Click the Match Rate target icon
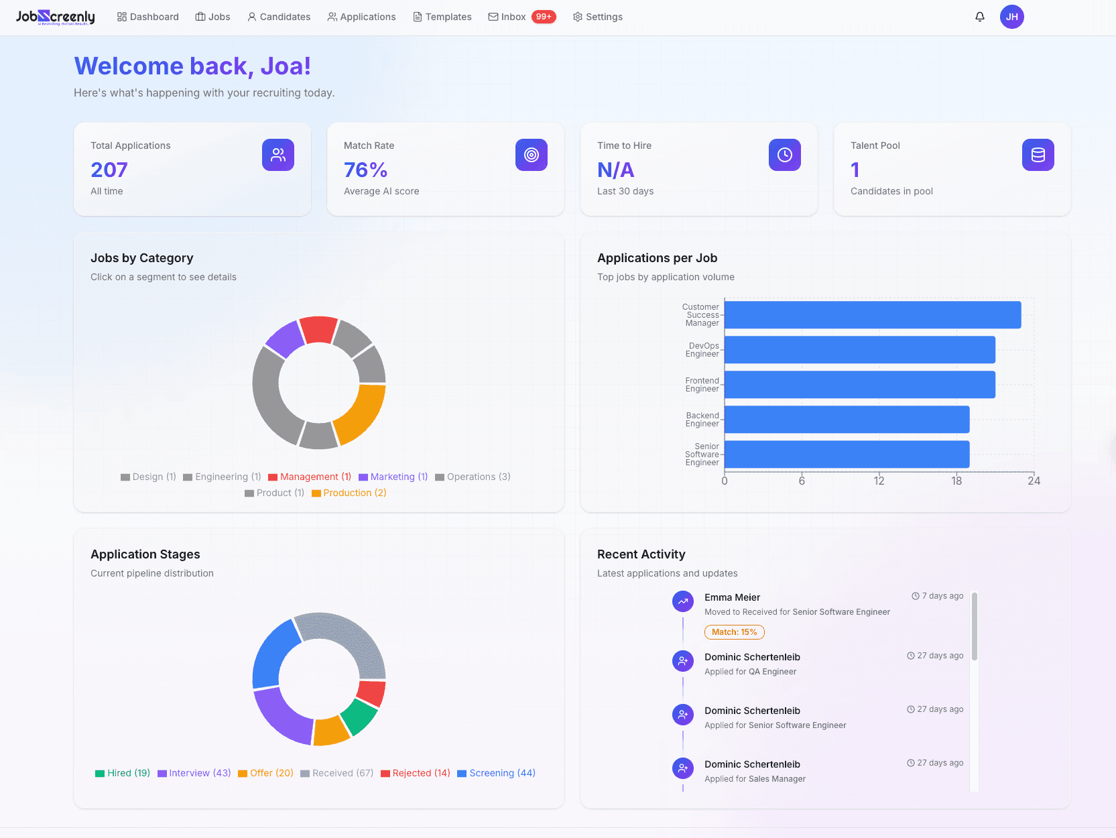Image resolution: width=1116 pixels, height=838 pixels. pyautogui.click(x=531, y=155)
